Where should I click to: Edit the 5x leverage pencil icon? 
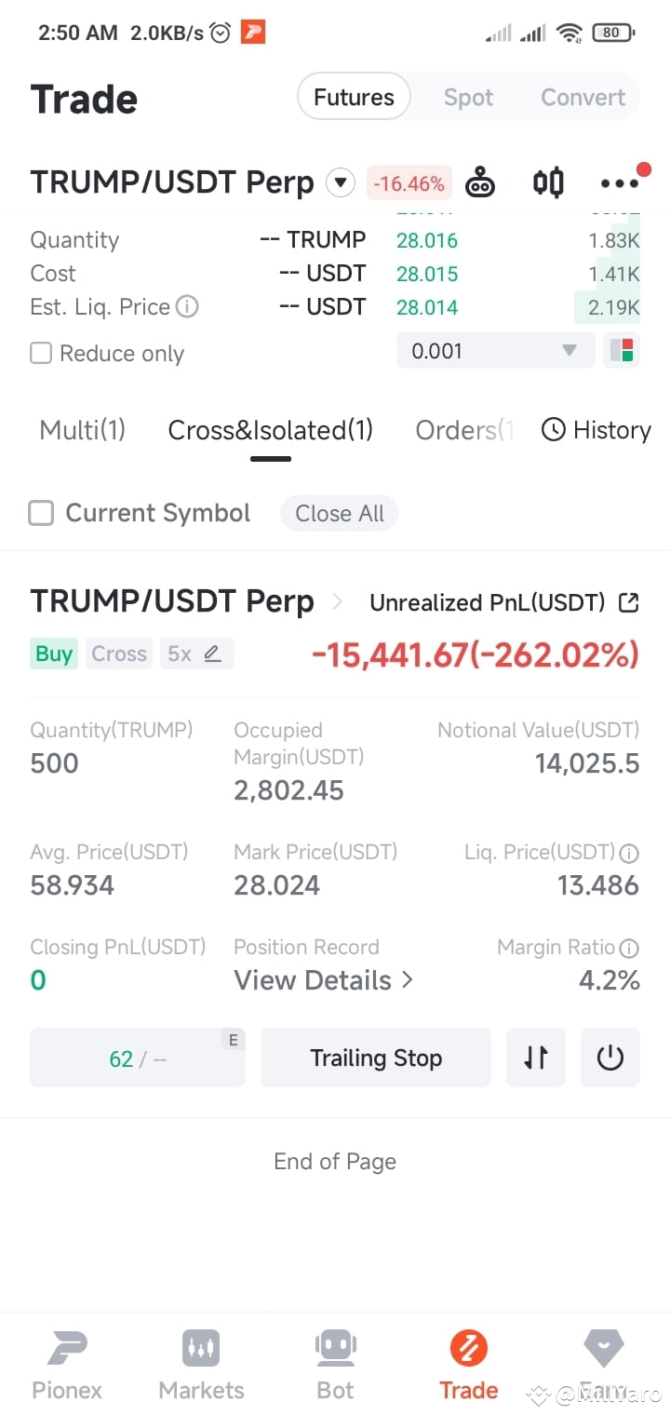coord(212,654)
